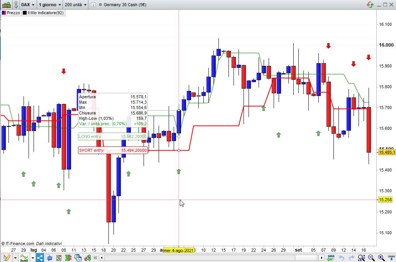The height and width of the screenshot is (262, 396).
Task: Click the 16.000 price axis label
Action: pos(386,45)
